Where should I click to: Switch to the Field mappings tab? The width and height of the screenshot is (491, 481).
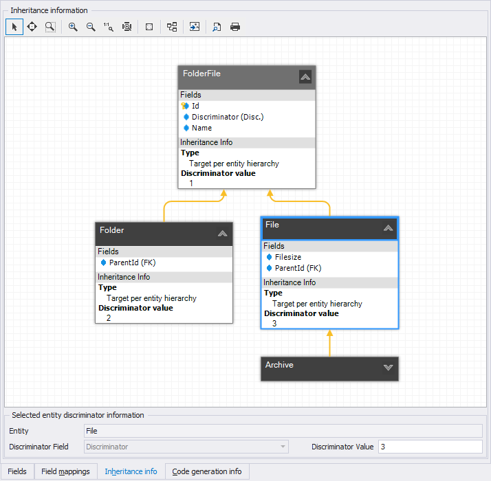tap(65, 471)
